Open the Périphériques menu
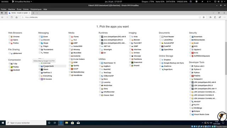Screen dimensions: 227x128 [36, 9]
